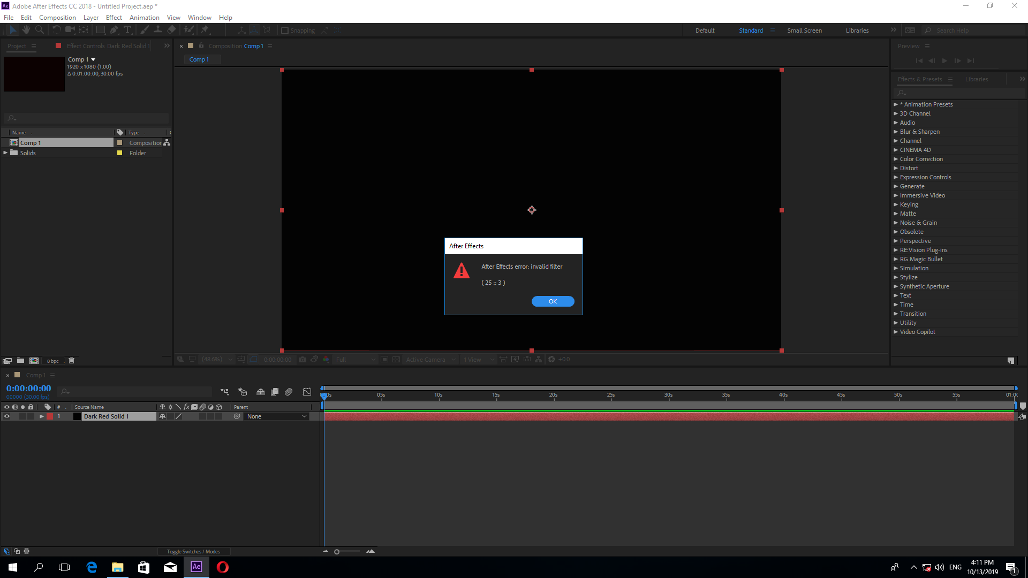Click OK to dismiss the invalid filter error
This screenshot has width=1028, height=578.
tap(553, 301)
